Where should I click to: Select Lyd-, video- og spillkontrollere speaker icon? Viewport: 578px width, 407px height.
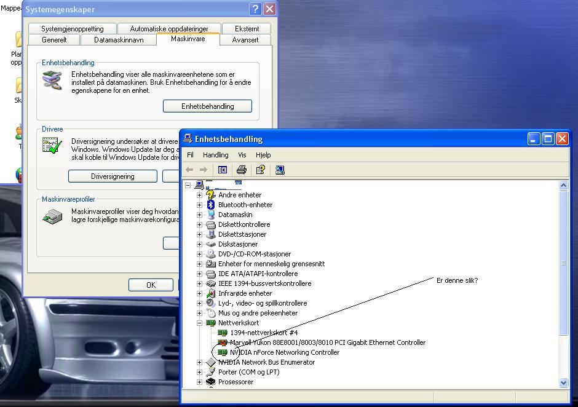(x=210, y=303)
